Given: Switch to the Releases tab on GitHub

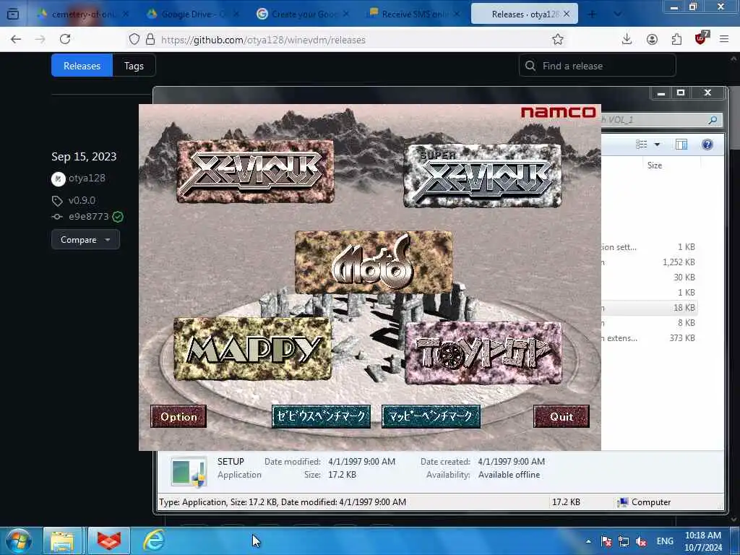Looking at the screenshot, I should pos(82,66).
